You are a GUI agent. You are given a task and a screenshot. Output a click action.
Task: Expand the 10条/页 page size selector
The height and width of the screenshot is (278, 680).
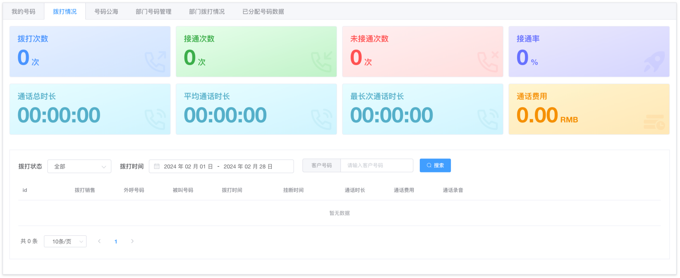(x=65, y=241)
